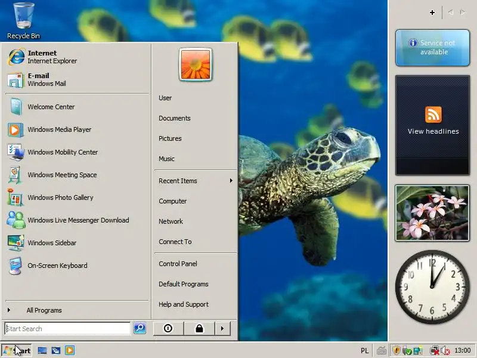
Task: Select the PL language indicator
Action: (x=364, y=351)
